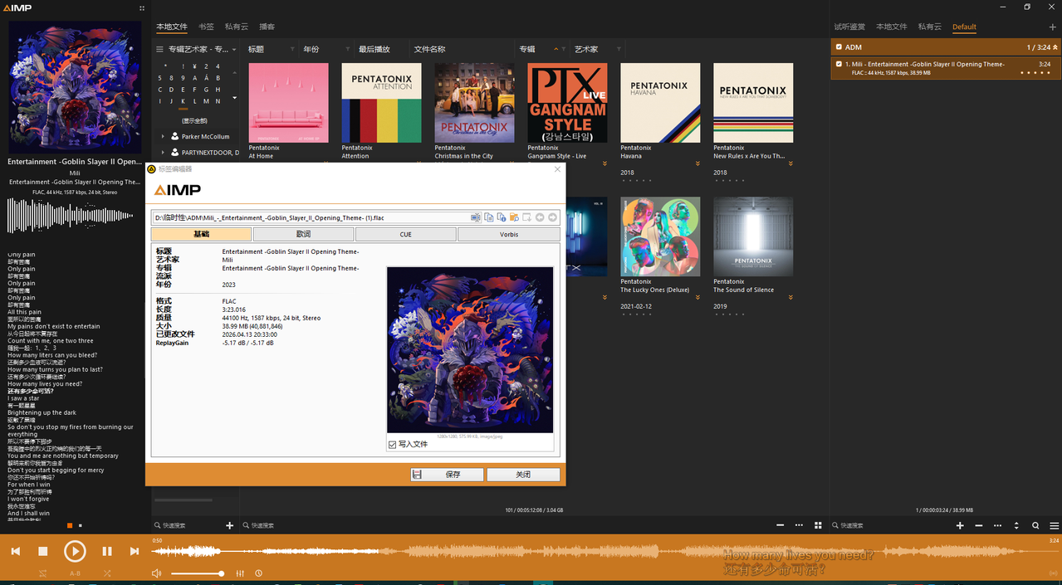The width and height of the screenshot is (1062, 585).
Task: Select the Gangnam Style - Live album
Action: [567, 103]
